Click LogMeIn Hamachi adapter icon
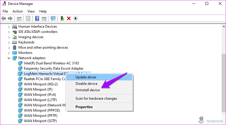The image size is (226, 125). 20,74
